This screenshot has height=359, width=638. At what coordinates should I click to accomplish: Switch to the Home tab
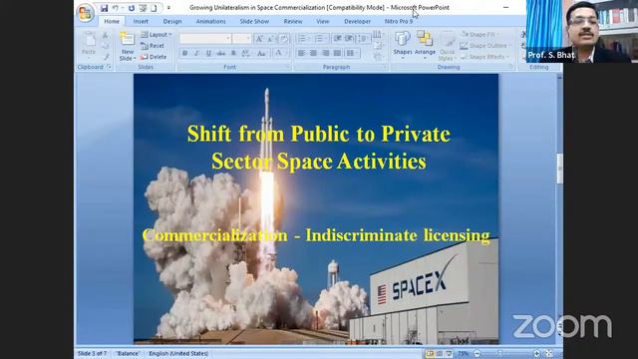click(112, 21)
